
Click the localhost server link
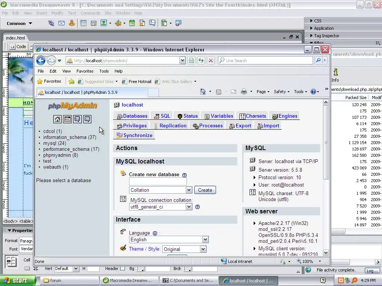point(132,105)
